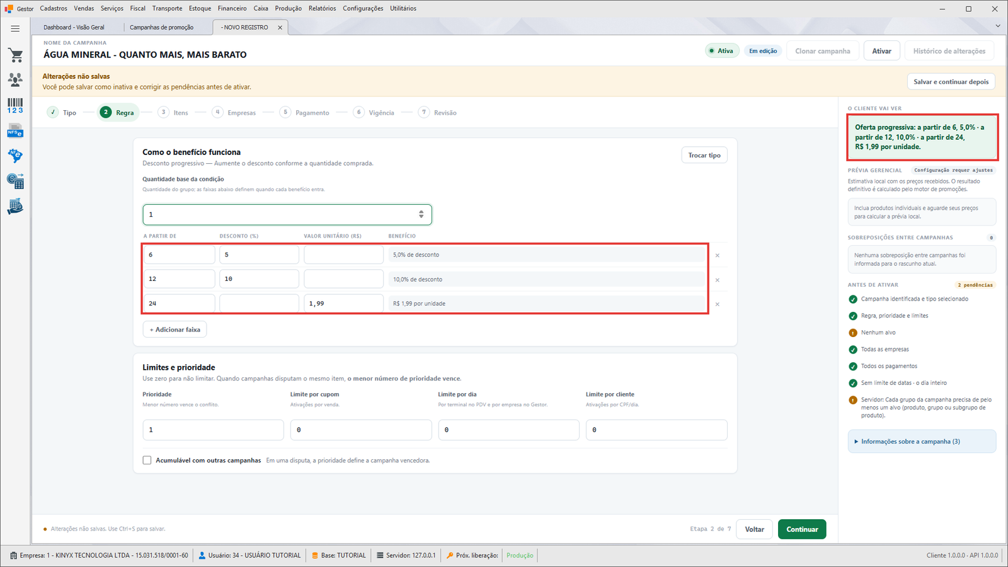Click the Prioridade input field

[213, 430]
